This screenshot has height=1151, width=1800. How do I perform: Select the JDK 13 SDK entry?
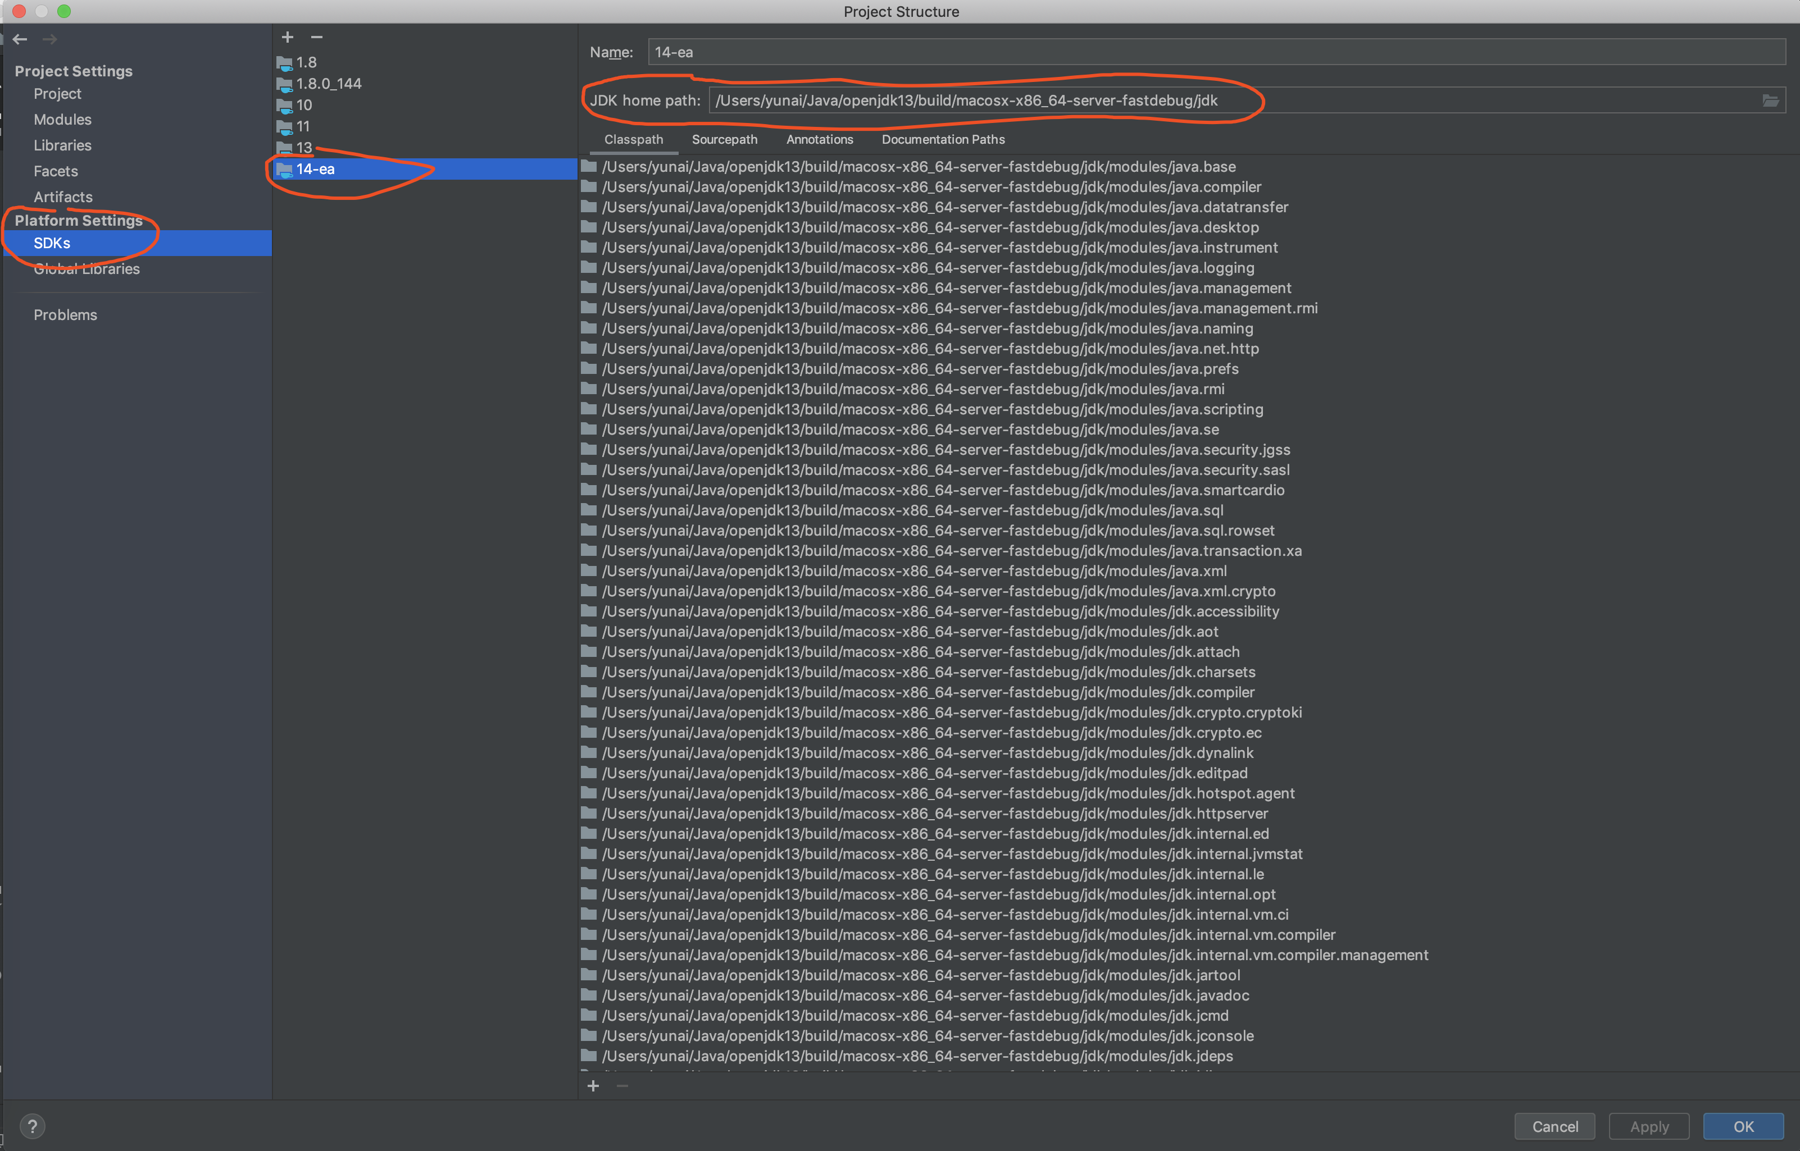(303, 147)
